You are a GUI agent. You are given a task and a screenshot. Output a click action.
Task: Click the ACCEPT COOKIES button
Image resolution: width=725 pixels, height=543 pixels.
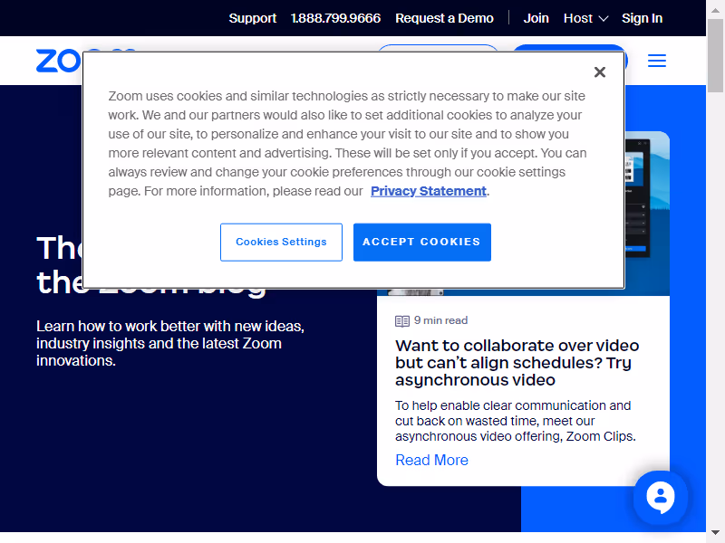422,242
